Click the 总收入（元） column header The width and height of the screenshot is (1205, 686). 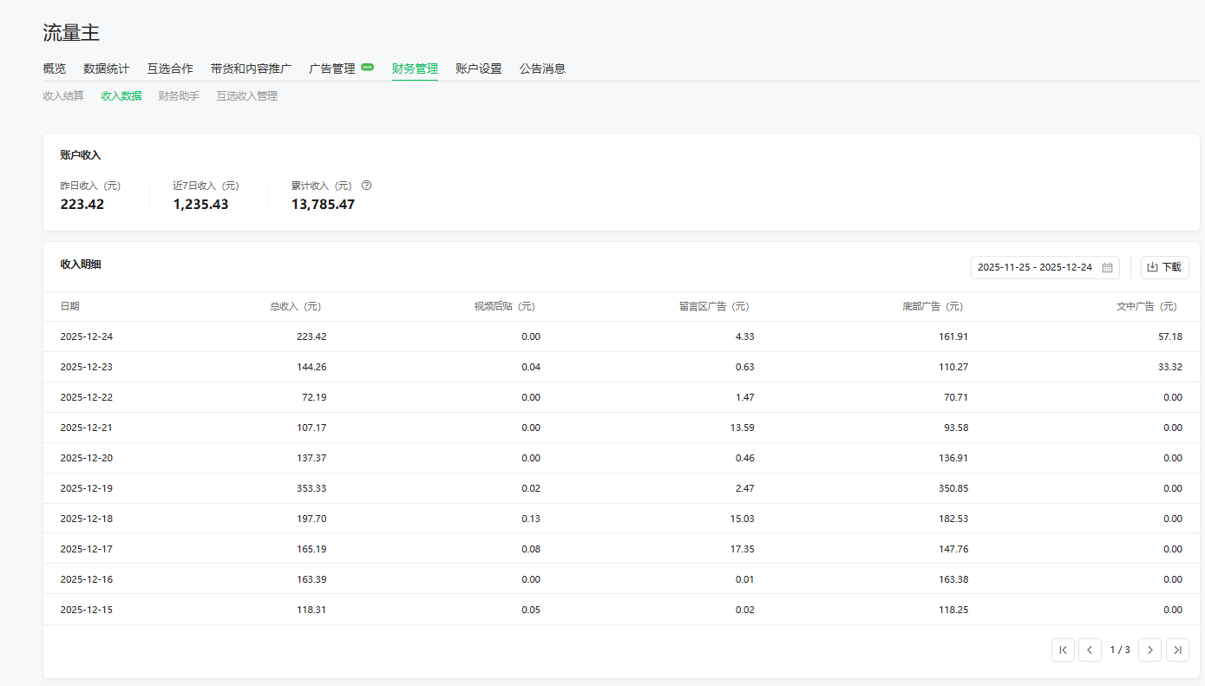(x=295, y=306)
